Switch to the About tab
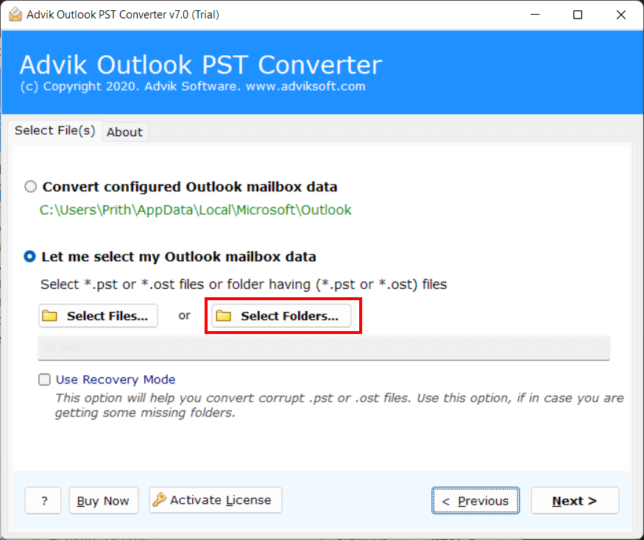The width and height of the screenshot is (644, 540). click(124, 132)
